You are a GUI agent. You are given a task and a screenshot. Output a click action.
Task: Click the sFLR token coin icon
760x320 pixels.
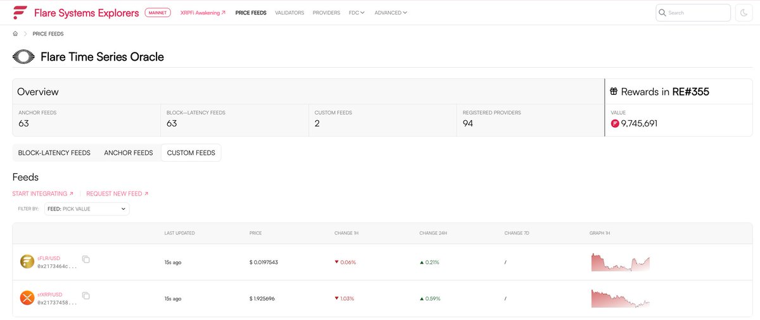point(27,262)
